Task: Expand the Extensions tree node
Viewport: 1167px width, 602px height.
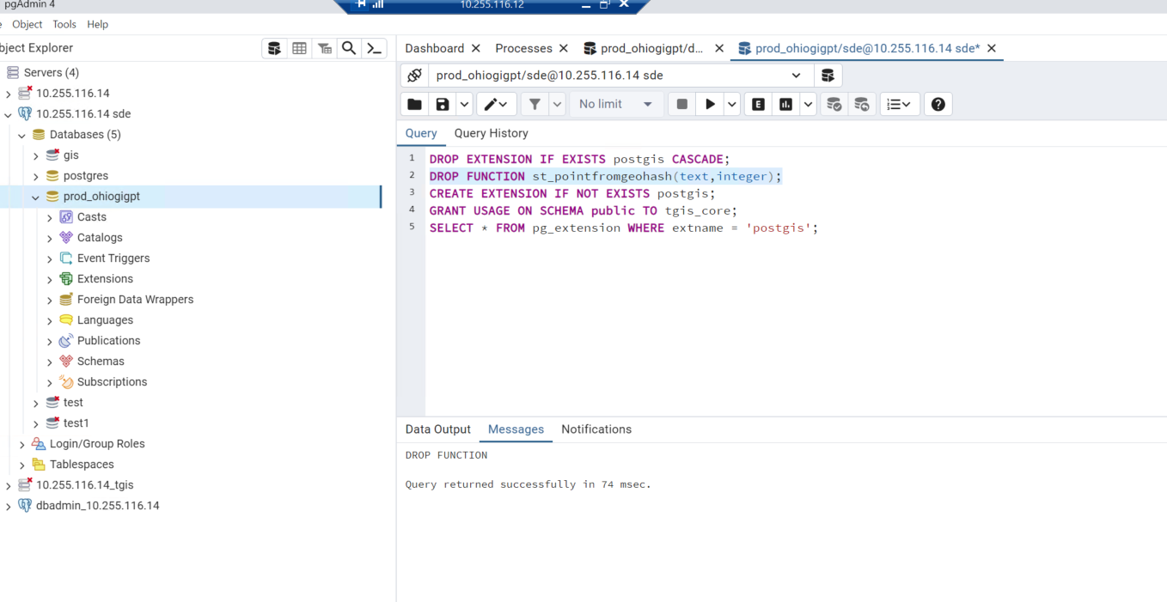Action: [x=50, y=279]
